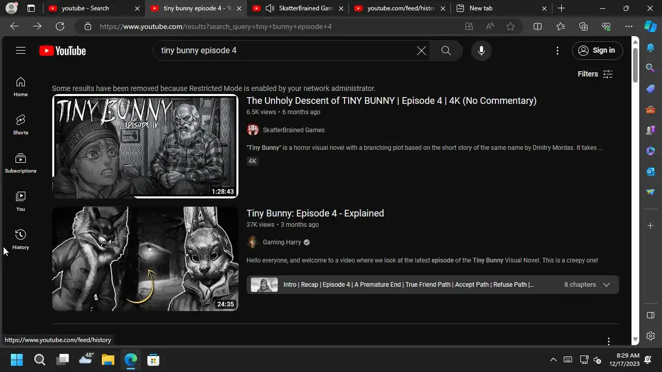Open The Unholy Descent of TINY BUNNY thumbnail
Screen dimensions: 662x372
click(145, 147)
